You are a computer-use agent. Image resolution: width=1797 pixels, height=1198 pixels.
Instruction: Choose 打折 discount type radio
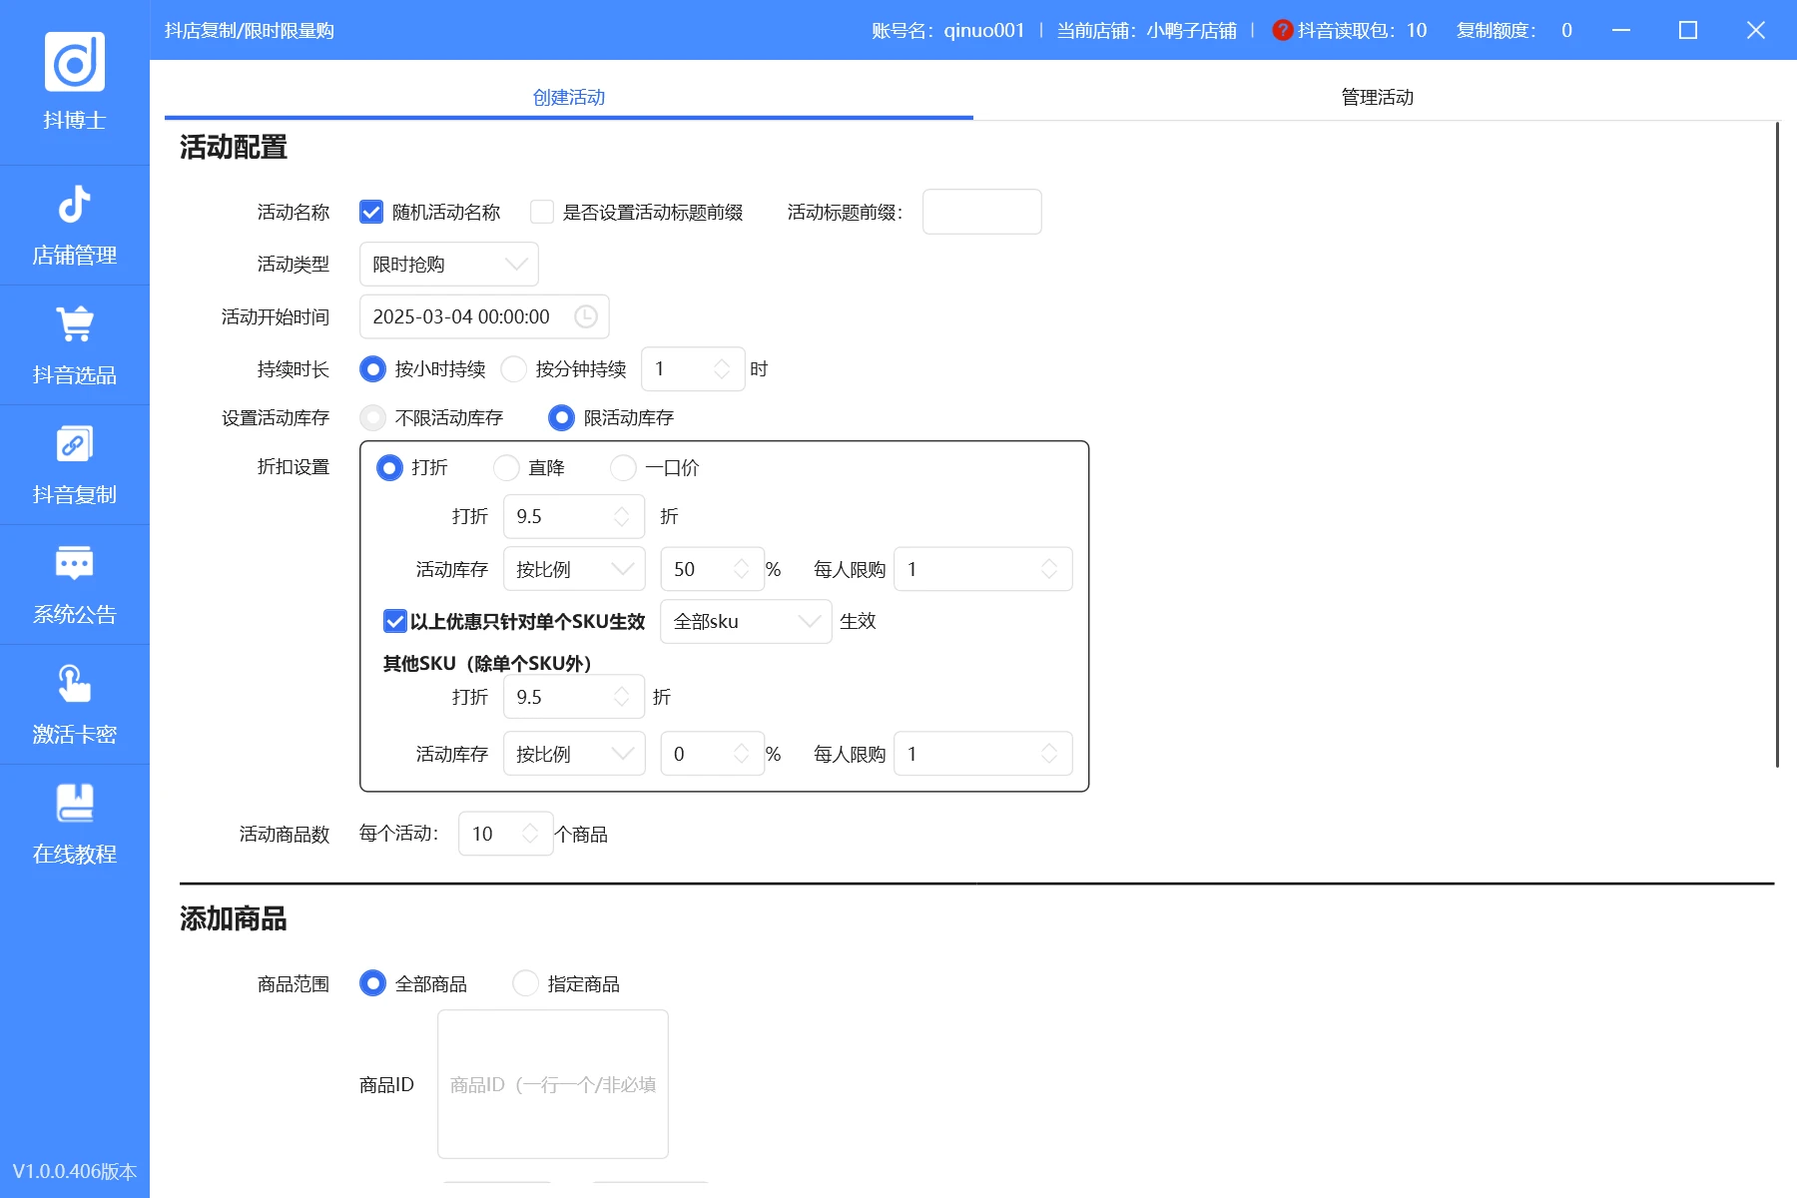[x=389, y=467]
